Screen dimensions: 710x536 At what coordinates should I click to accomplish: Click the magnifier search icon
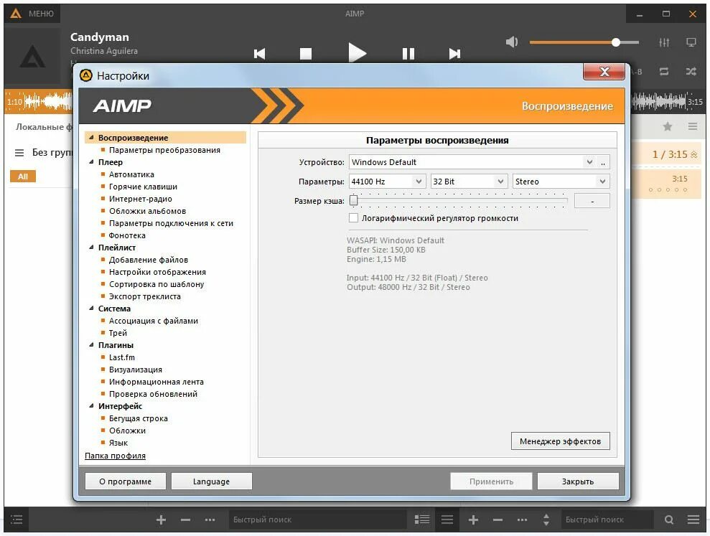click(669, 519)
